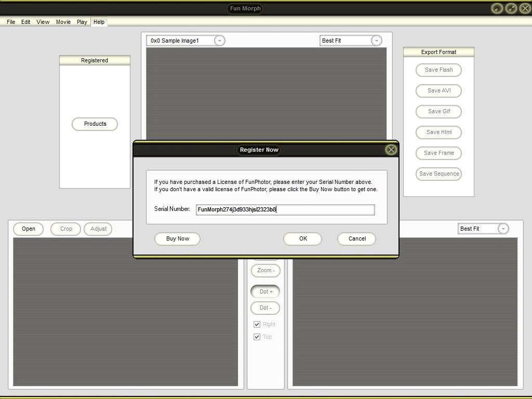Click Save Flash export button

click(438, 70)
